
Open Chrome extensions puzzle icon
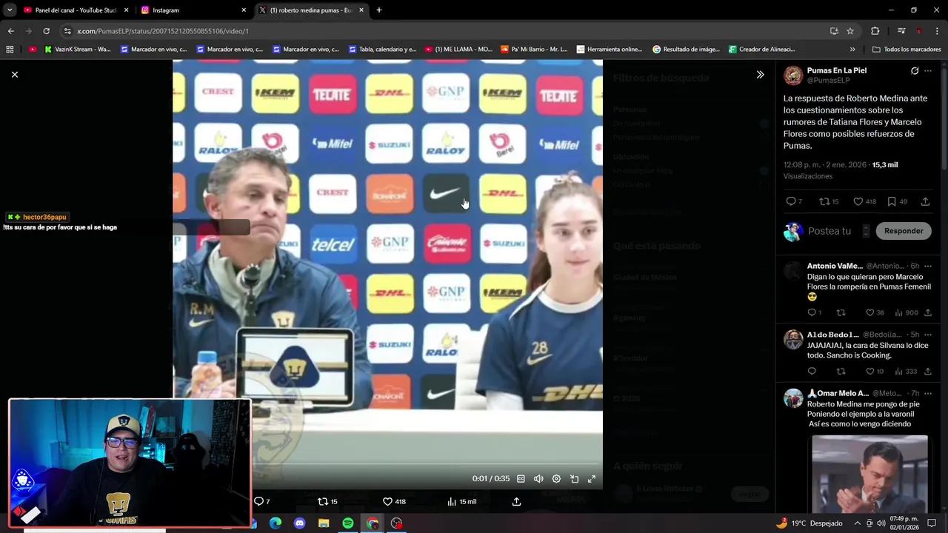(x=875, y=31)
